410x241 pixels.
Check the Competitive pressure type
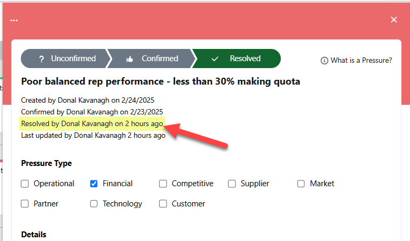coord(163,184)
